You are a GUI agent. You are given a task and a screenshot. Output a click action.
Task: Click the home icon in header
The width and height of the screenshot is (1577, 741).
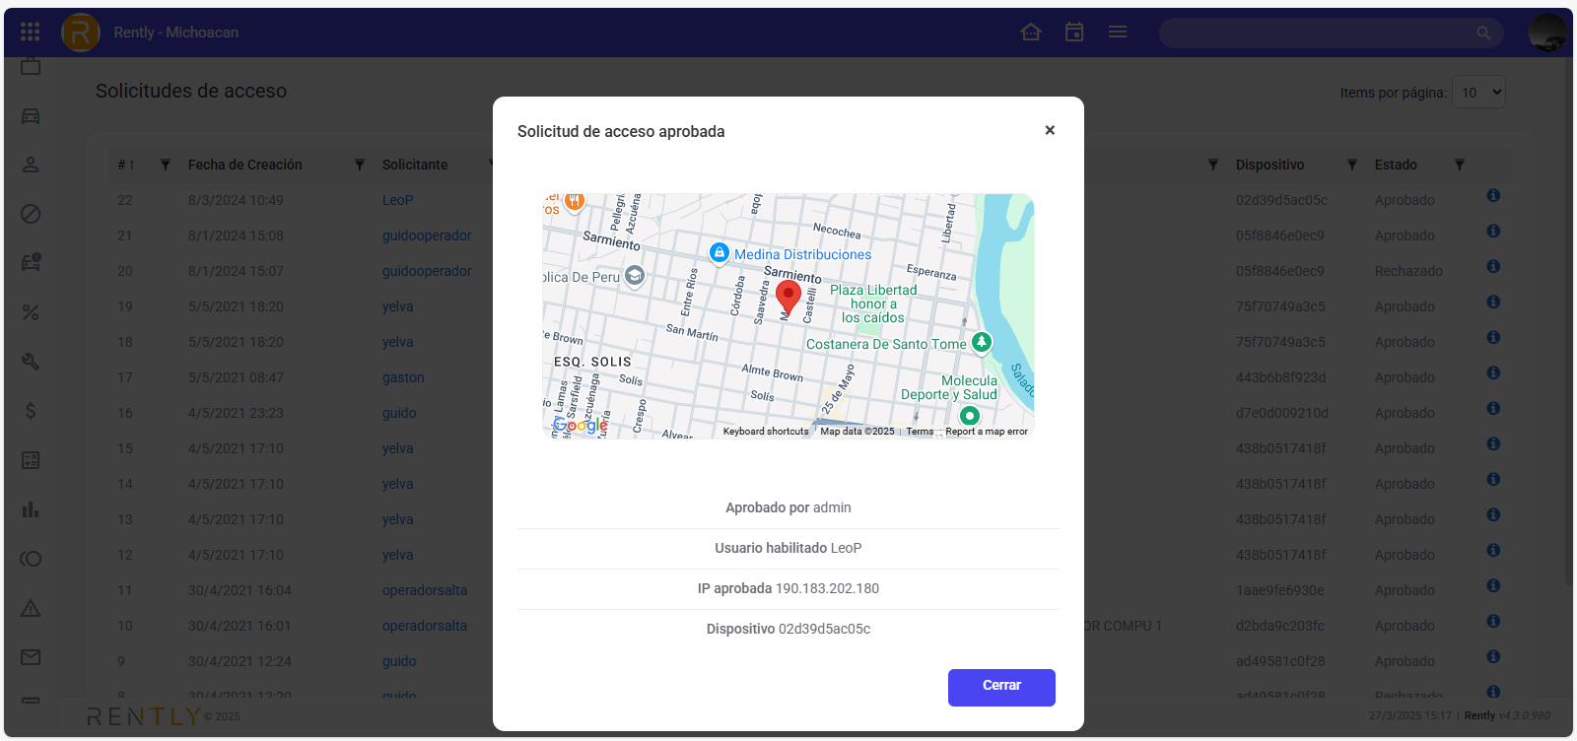pos(1031,33)
